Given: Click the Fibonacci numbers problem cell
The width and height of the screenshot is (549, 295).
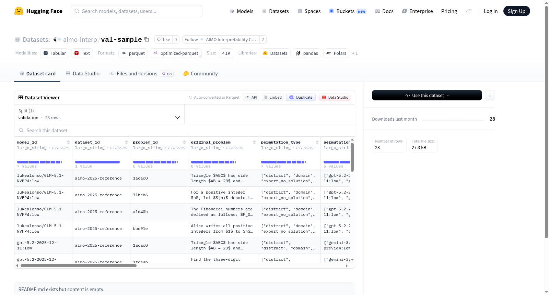Looking at the screenshot, I should tap(223, 212).
